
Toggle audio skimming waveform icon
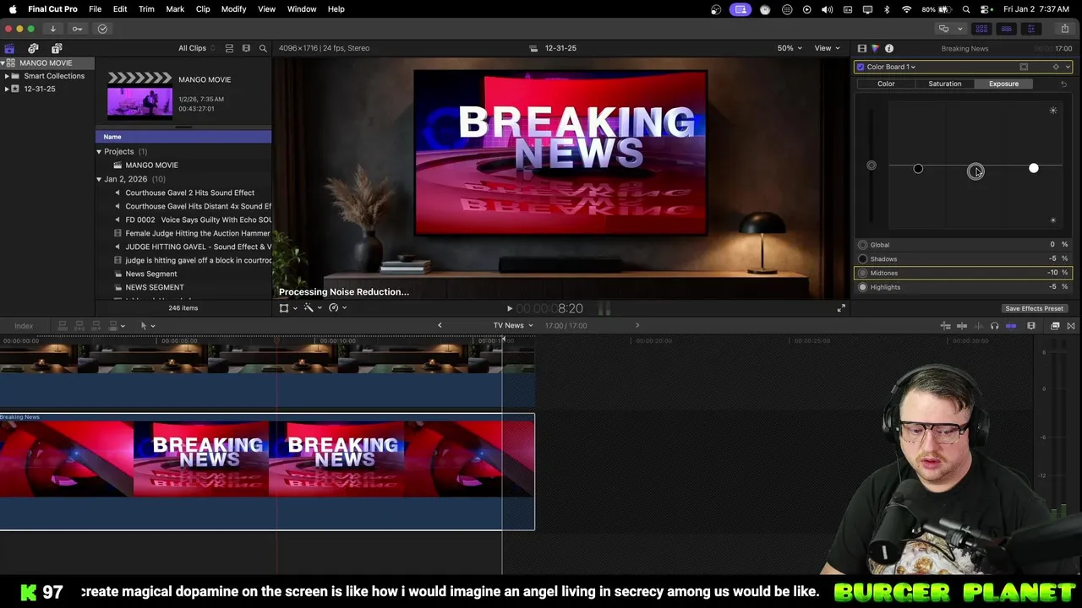(978, 326)
